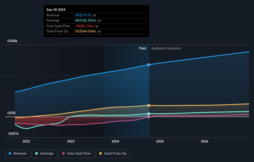Viewport: 254px width, 162px height.
Task: Toggle the Cash From Op legend button
Action: (x=113, y=154)
